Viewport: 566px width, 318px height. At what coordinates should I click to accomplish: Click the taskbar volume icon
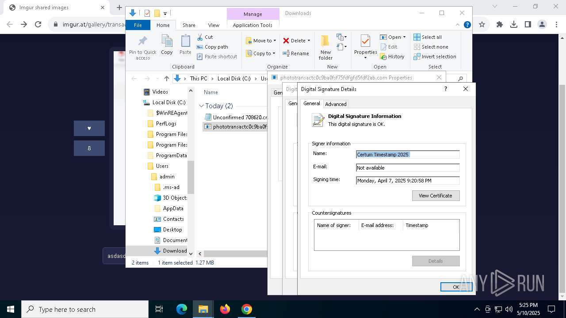coord(509,309)
